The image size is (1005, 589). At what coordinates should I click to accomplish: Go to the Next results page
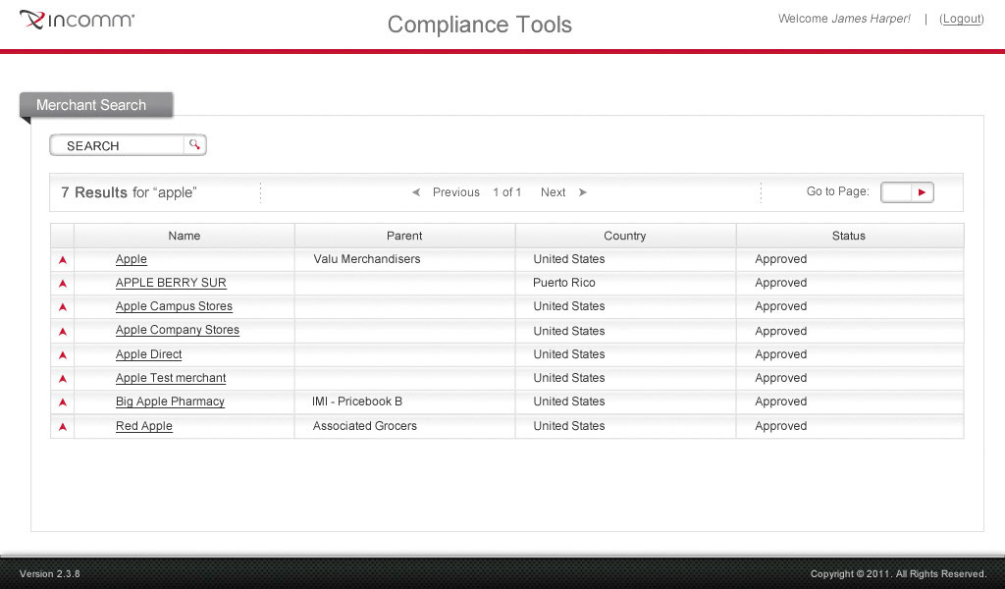tap(553, 192)
